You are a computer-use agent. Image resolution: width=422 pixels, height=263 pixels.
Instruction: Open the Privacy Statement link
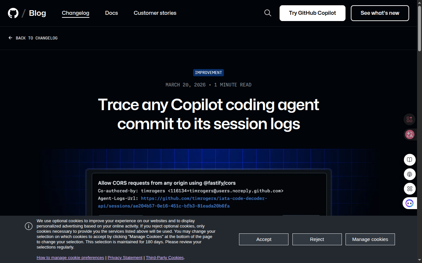tap(125, 258)
